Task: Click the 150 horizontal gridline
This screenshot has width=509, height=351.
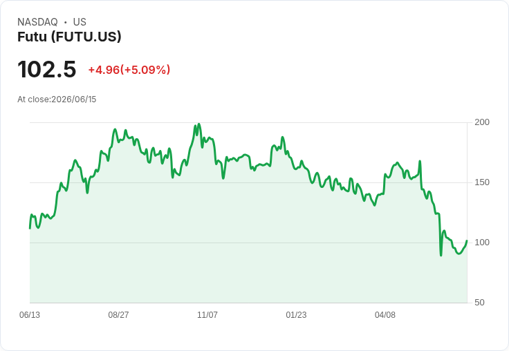Action: pos(248,182)
